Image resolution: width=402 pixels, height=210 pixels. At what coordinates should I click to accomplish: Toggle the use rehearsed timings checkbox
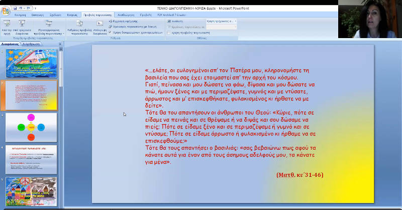(x=111, y=32)
